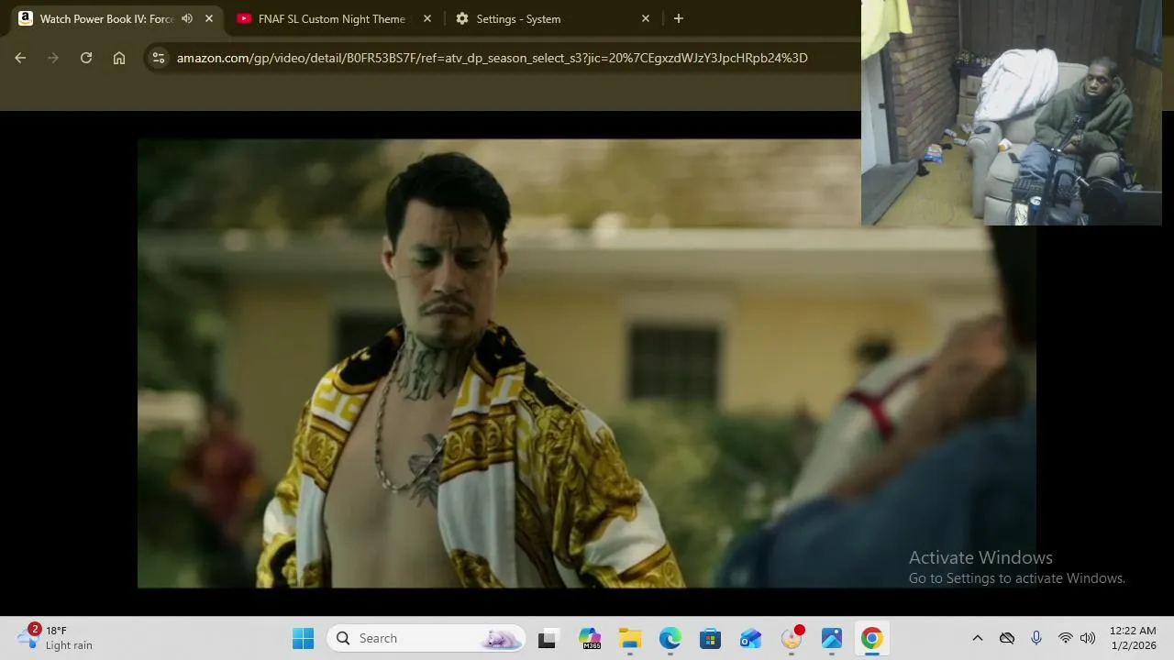The height and width of the screenshot is (660, 1174).
Task: Click the microphone tray icon
Action: (1036, 638)
